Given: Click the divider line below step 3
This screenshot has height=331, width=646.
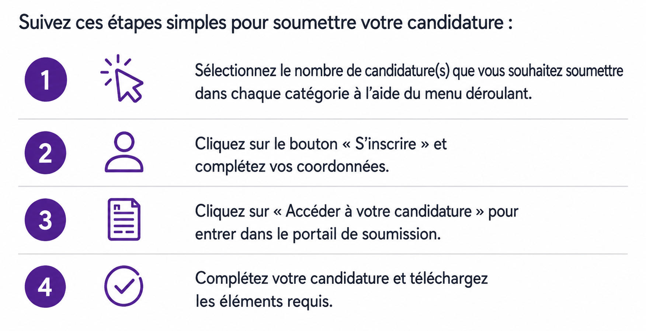Looking at the screenshot, I should click(x=323, y=254).
